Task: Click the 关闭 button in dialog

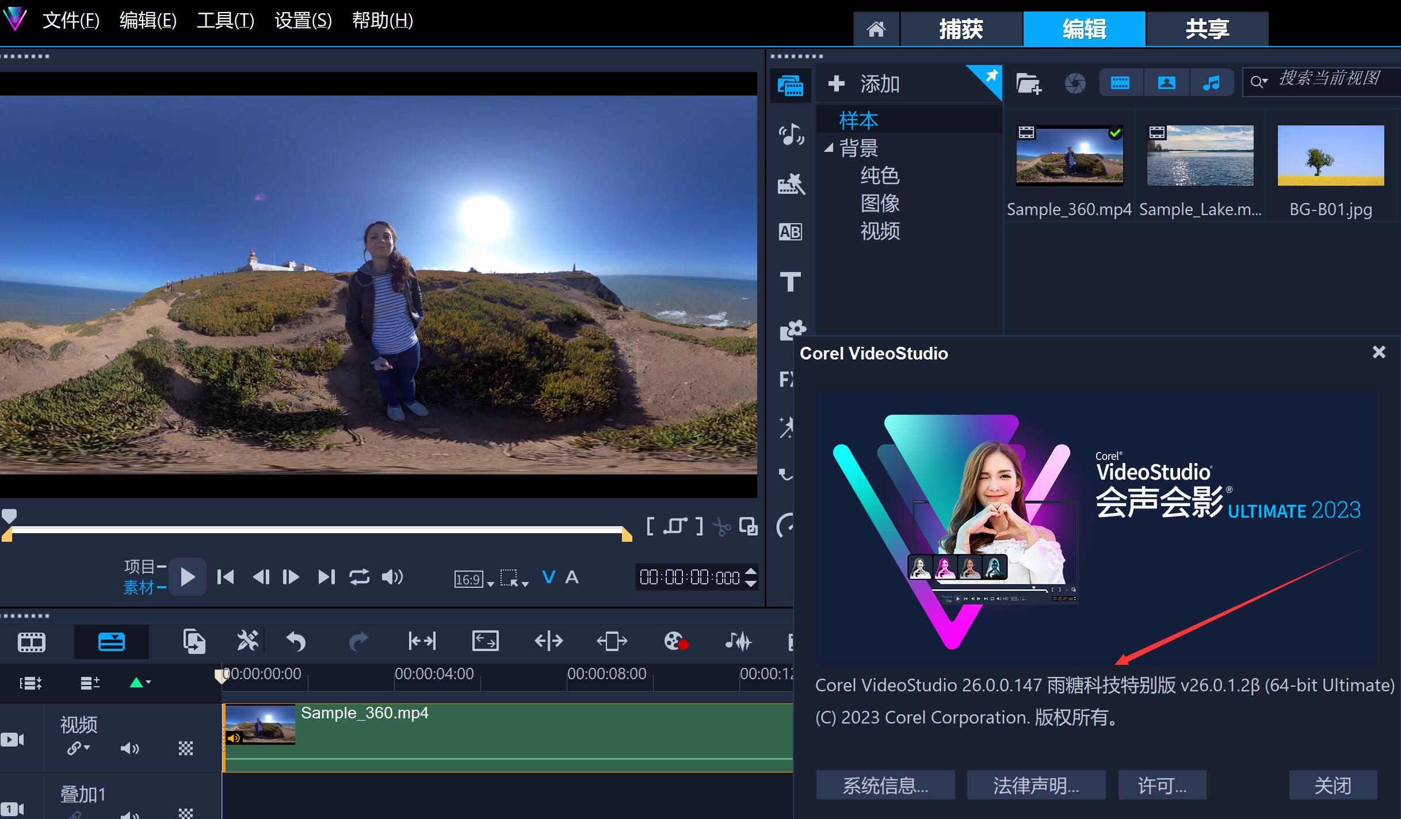Action: click(x=1333, y=785)
